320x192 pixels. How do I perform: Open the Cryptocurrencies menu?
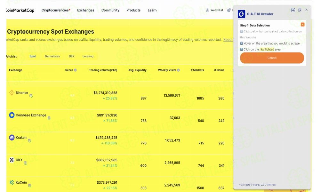(56, 10)
